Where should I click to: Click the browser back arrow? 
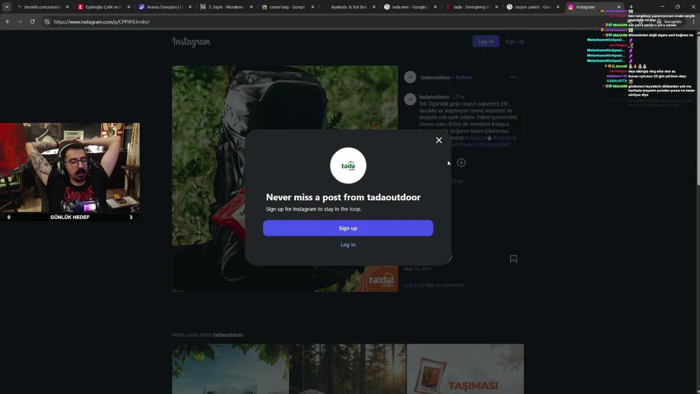pos(8,21)
